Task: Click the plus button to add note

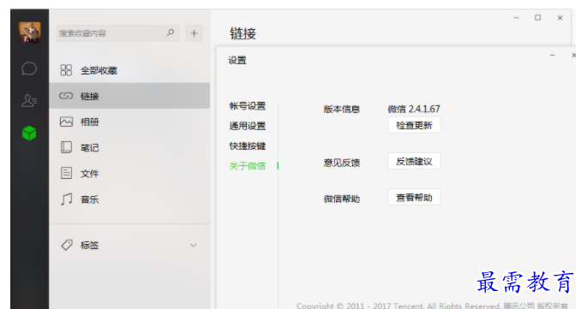Action: [x=194, y=33]
